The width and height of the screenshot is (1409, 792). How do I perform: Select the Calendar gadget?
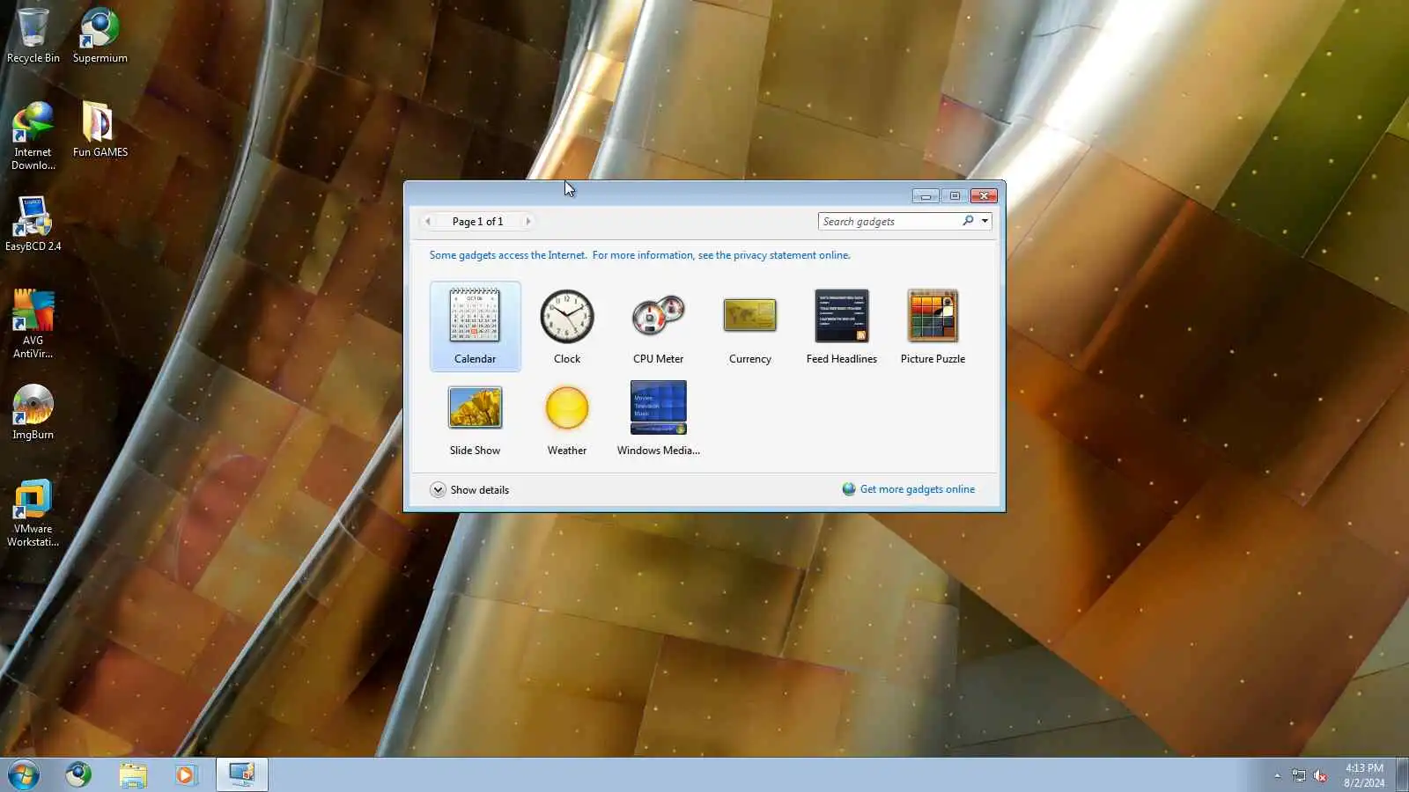(x=476, y=326)
